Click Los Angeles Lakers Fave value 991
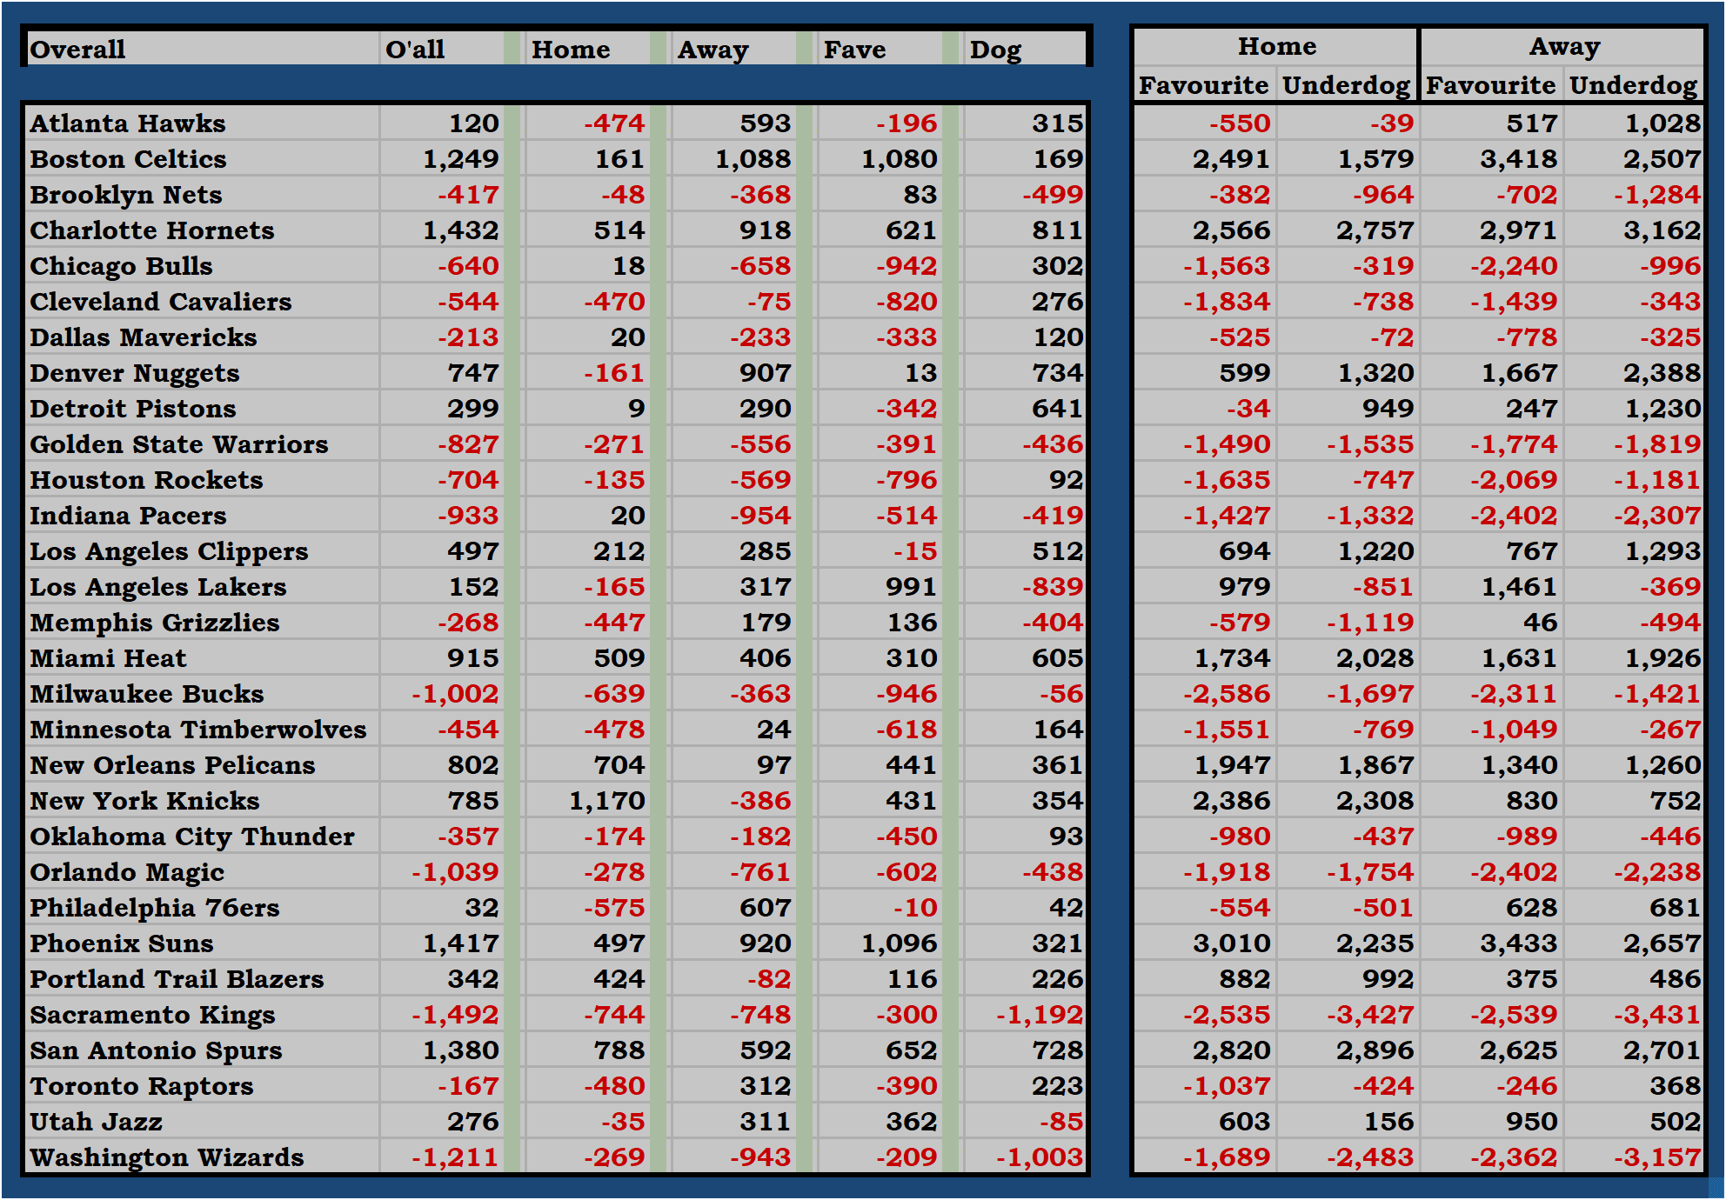This screenshot has width=1726, height=1200. pyautogui.click(x=911, y=587)
